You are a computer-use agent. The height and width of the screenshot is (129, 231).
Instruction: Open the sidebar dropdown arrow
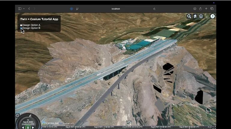point(24,9)
